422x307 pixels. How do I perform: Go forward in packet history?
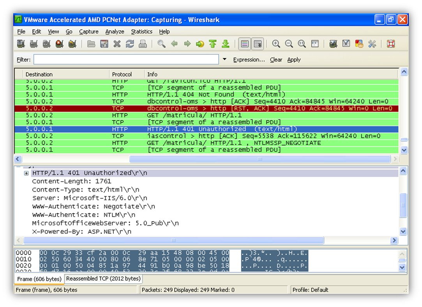(187, 44)
